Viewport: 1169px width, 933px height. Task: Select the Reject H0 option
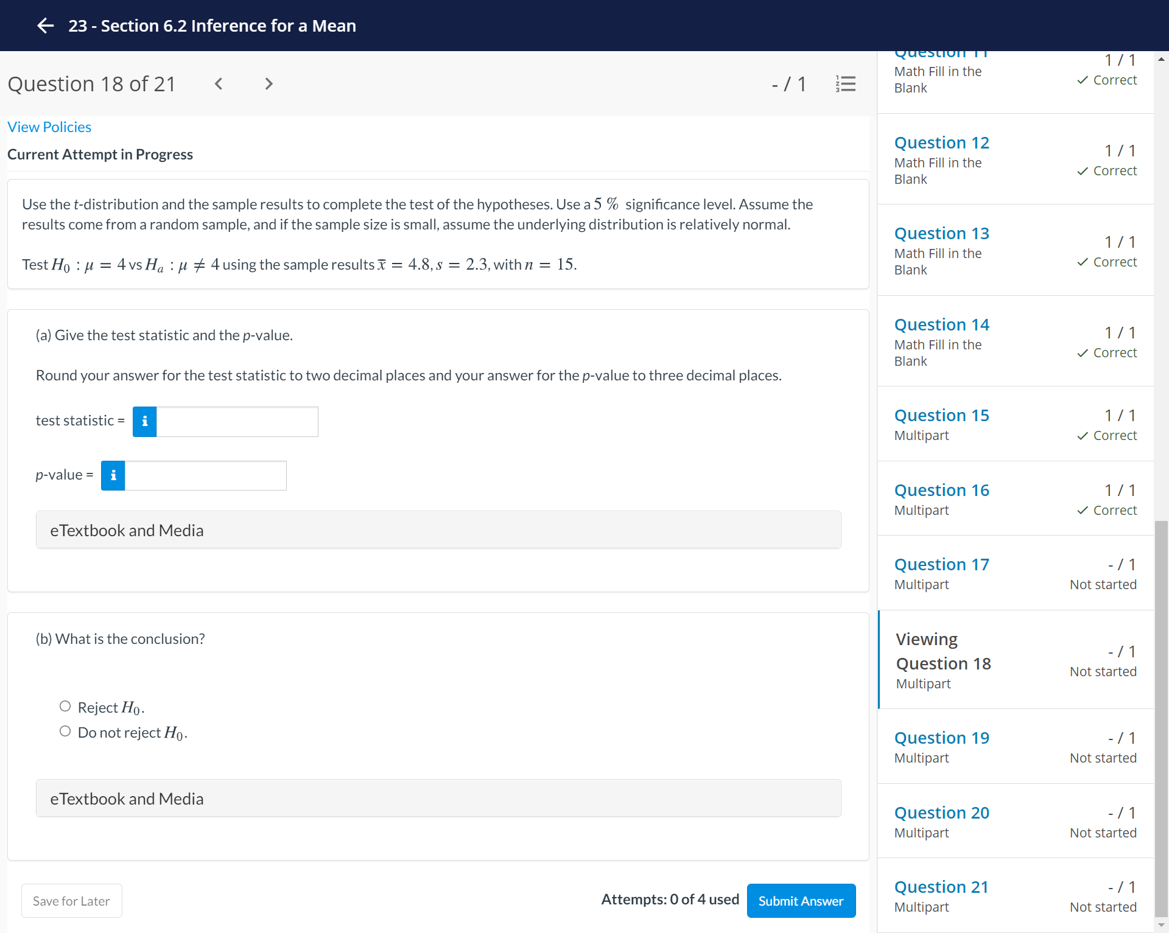pos(65,706)
